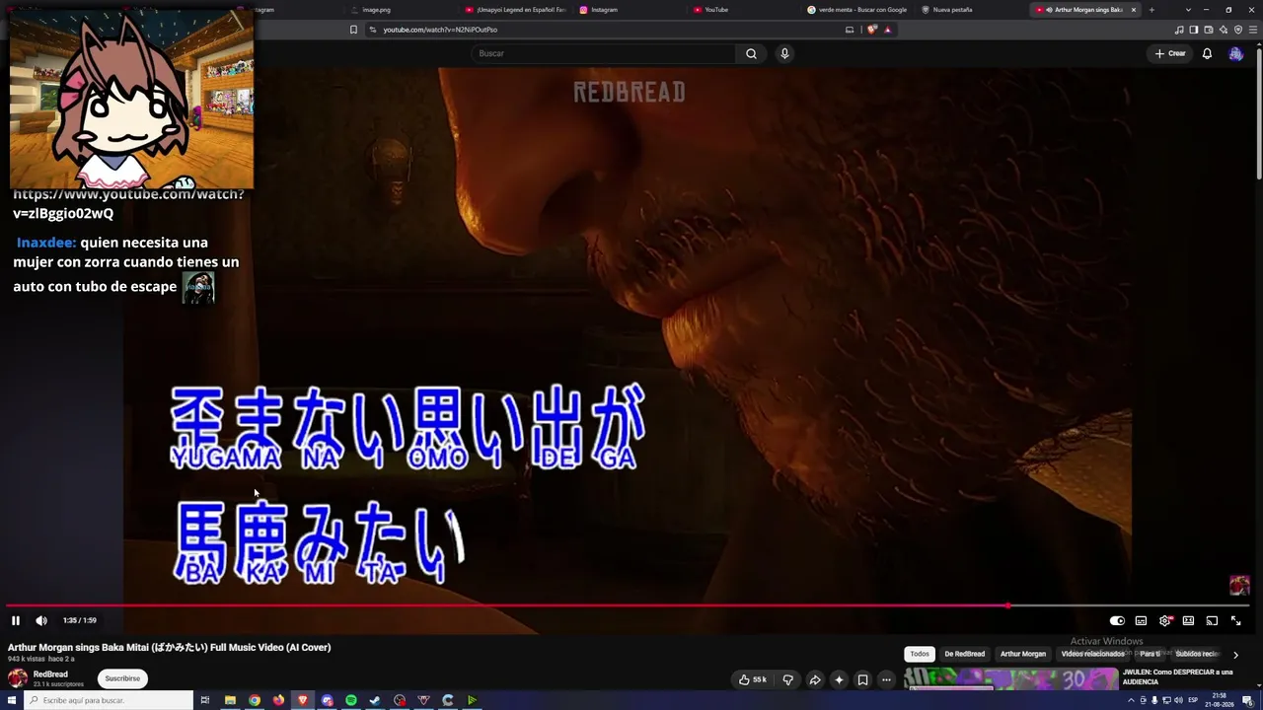Screen dimensions: 1263x710
Task: Open the YouTube account avatar menu
Action: click(x=1235, y=53)
